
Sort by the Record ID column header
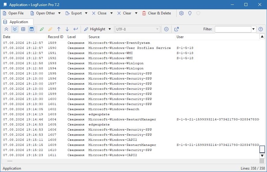(57, 37)
